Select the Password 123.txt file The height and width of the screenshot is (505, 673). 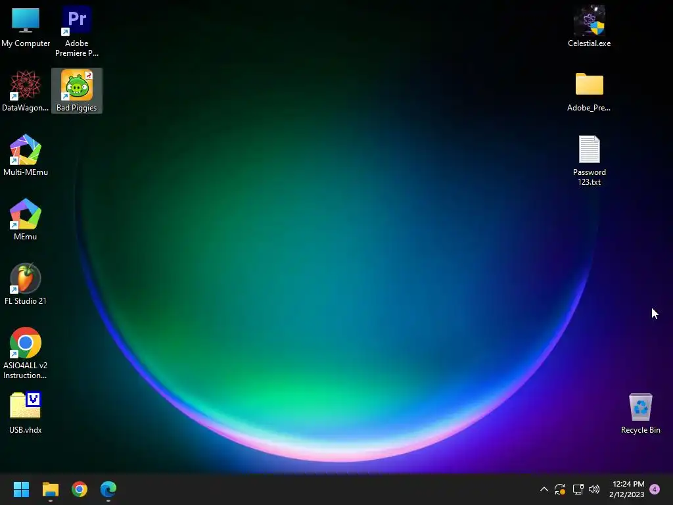[x=590, y=160]
